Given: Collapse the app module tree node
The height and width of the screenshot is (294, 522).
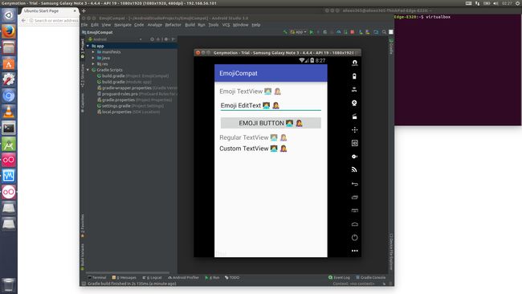Looking at the screenshot, I should pyautogui.click(x=88, y=46).
